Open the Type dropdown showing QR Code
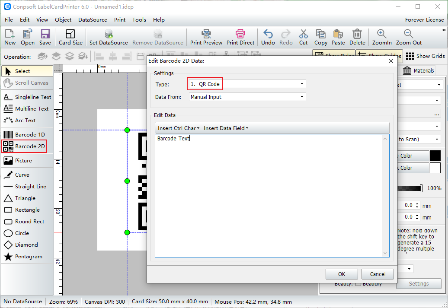The height and width of the screenshot is (308, 448). [x=247, y=84]
